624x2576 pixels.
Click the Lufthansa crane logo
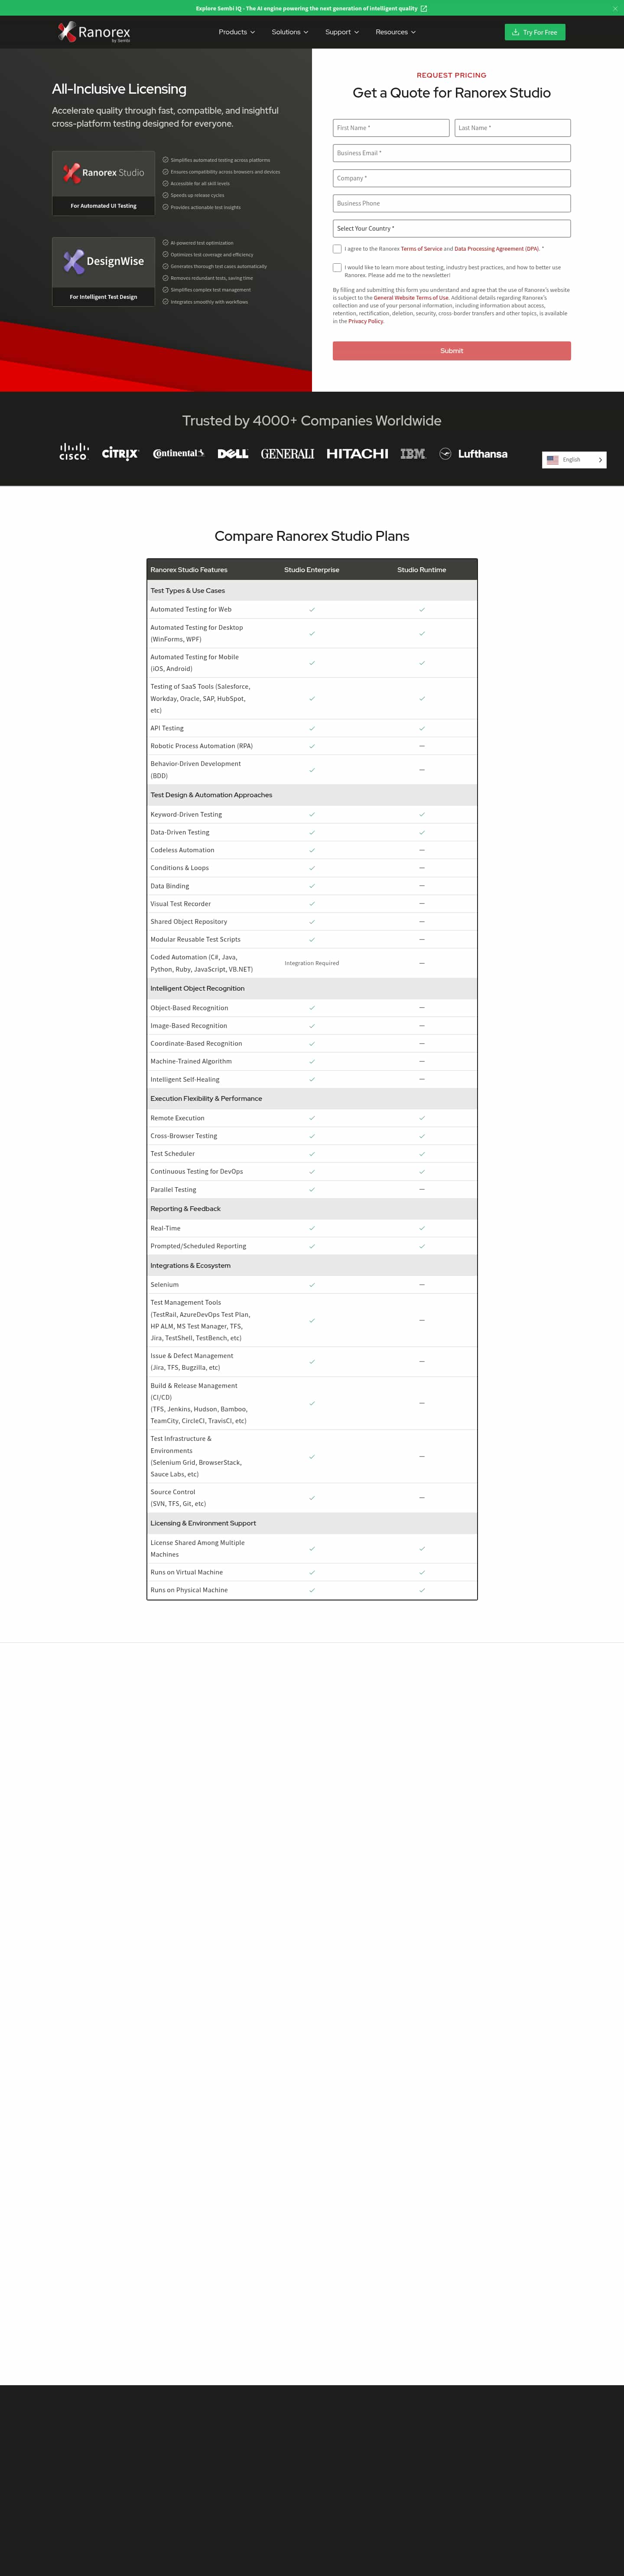click(445, 454)
